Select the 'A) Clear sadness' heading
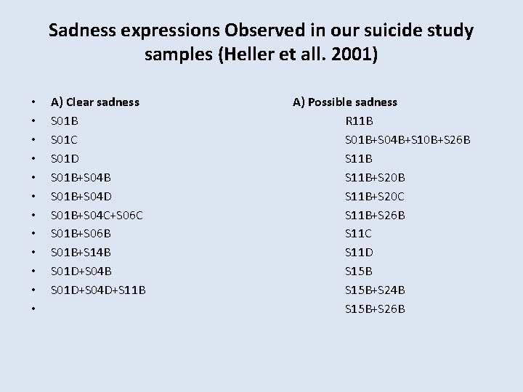523x392 pixels. 95,102
